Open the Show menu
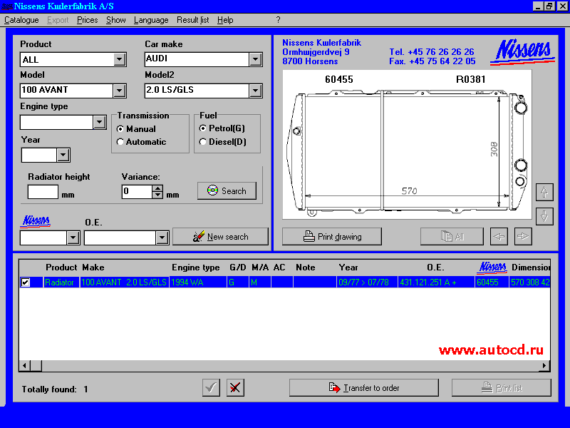 click(116, 20)
